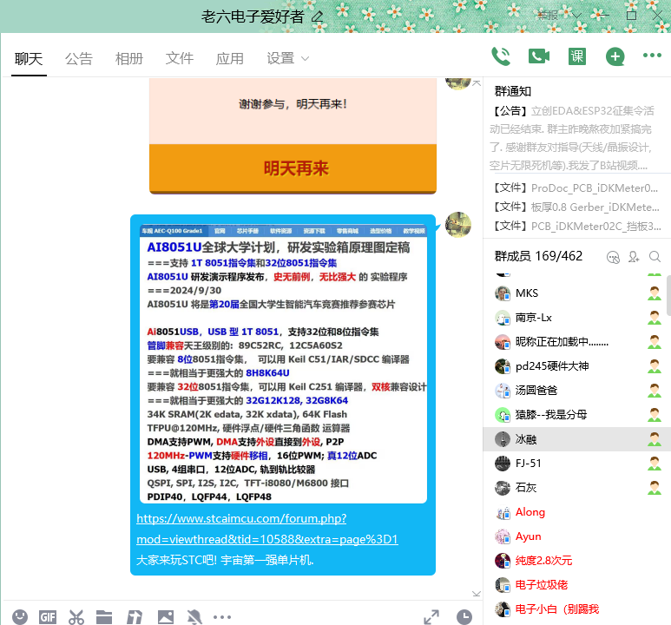Screen dimensions: 671x625
Task: Open more options at top right
Action: (x=652, y=56)
